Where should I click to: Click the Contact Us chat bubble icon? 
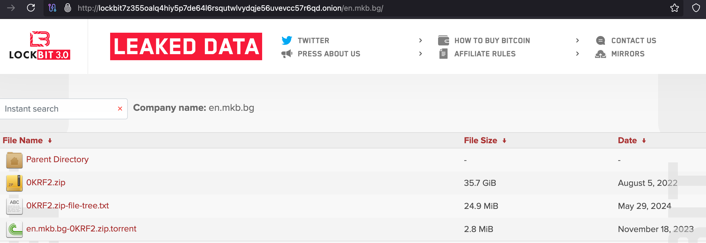pyautogui.click(x=601, y=40)
